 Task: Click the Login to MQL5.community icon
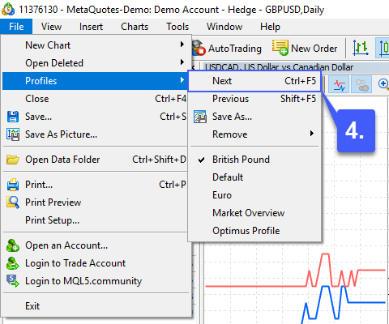13,281
